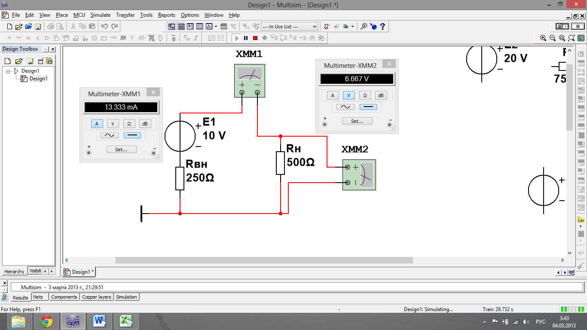Image resolution: width=587 pixels, height=330 pixels.
Task: Open the Place menu
Action: [x=62, y=15]
